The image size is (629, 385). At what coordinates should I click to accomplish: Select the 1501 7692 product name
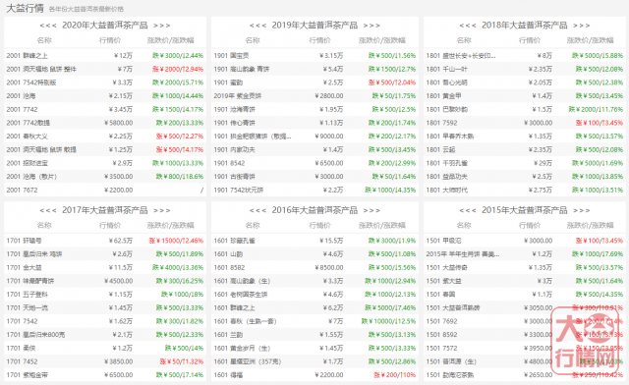point(441,321)
